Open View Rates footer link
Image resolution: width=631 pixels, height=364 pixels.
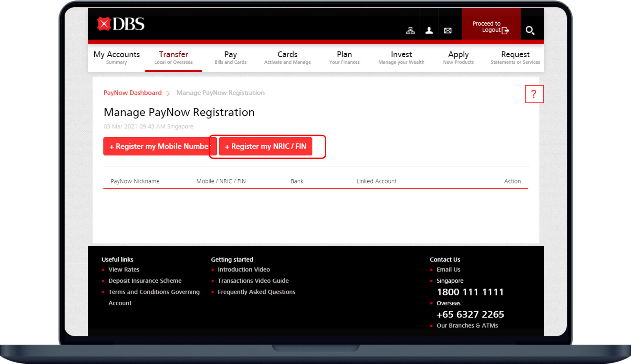(124, 270)
